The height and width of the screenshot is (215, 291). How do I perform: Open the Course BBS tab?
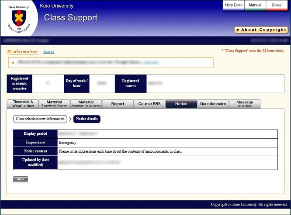tap(149, 104)
